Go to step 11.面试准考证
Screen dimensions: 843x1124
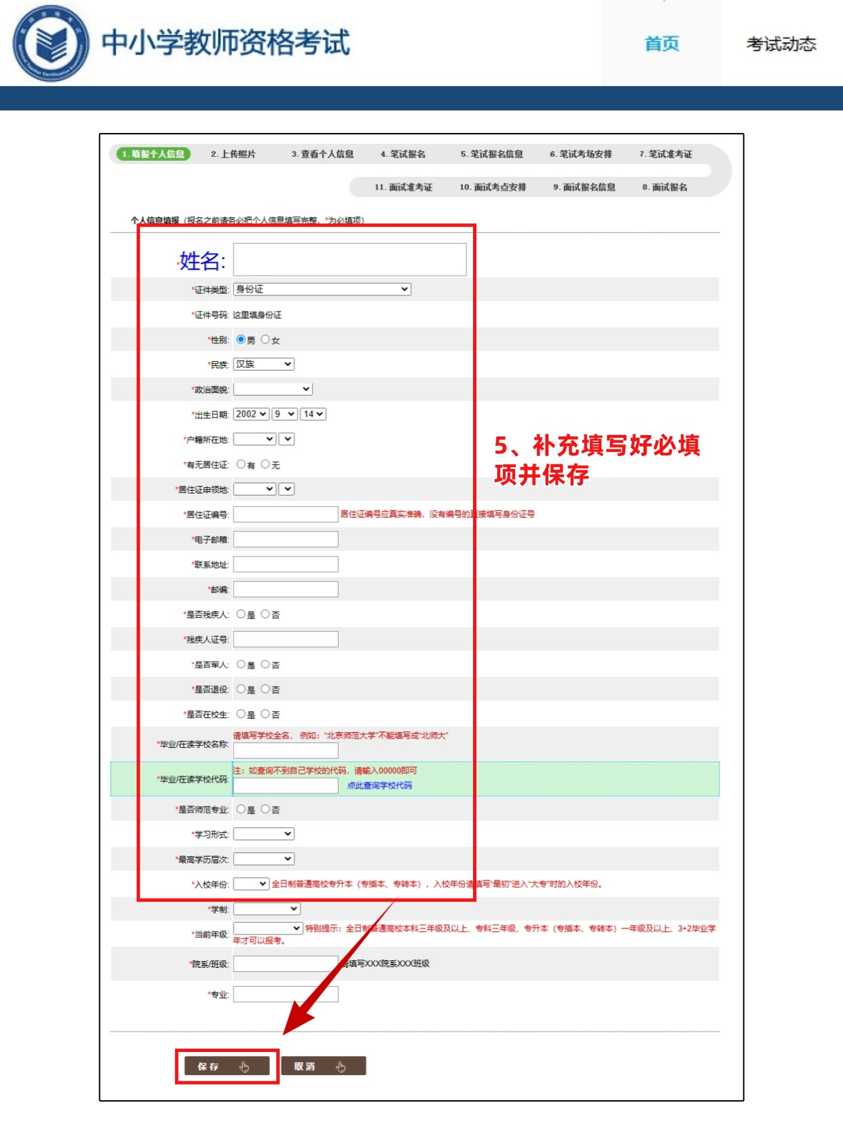point(403,187)
